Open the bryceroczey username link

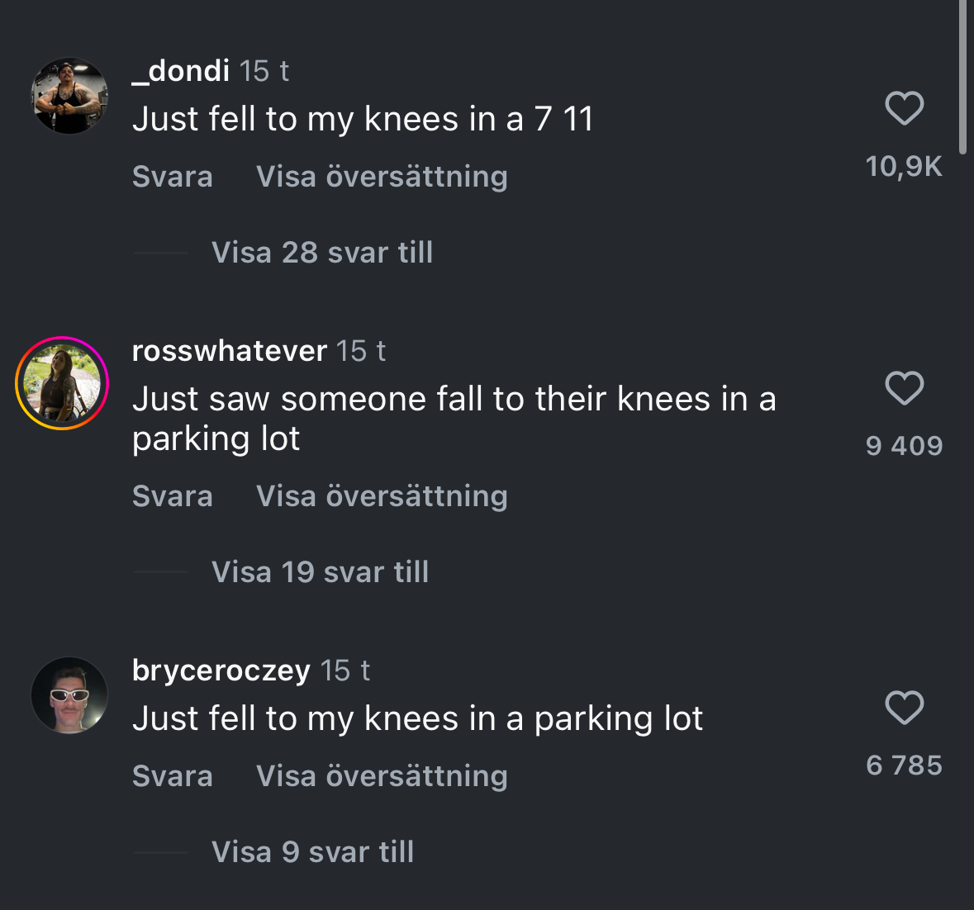(221, 671)
